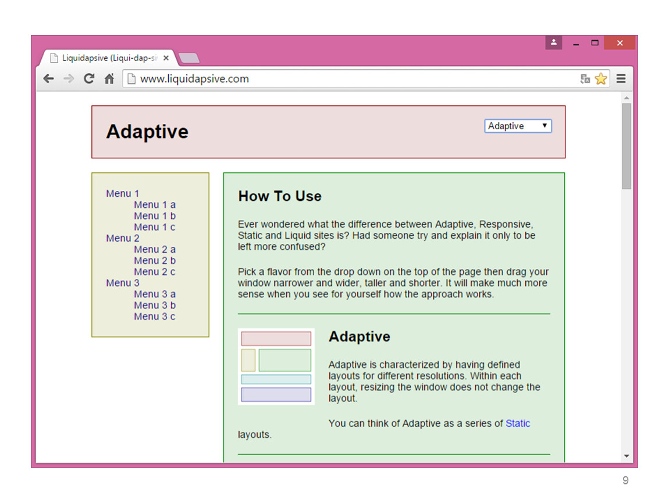Open the Menu 2 b link
The width and height of the screenshot is (669, 503).
[154, 260]
